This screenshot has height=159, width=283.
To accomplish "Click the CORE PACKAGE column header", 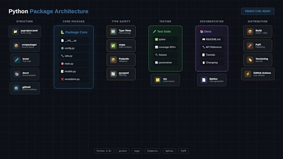I will [x=74, y=22].
